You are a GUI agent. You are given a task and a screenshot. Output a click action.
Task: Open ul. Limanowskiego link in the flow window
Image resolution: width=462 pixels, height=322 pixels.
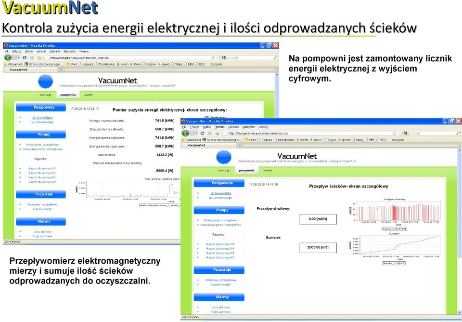[220, 198]
